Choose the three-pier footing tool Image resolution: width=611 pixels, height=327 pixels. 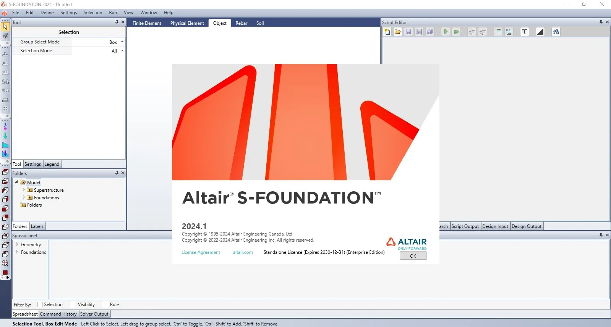click(x=5, y=72)
